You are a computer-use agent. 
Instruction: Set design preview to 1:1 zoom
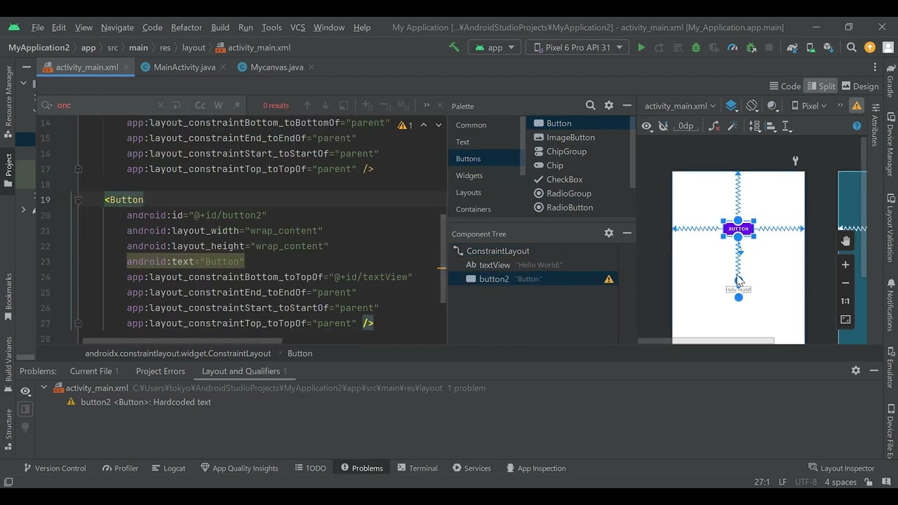pyautogui.click(x=845, y=301)
